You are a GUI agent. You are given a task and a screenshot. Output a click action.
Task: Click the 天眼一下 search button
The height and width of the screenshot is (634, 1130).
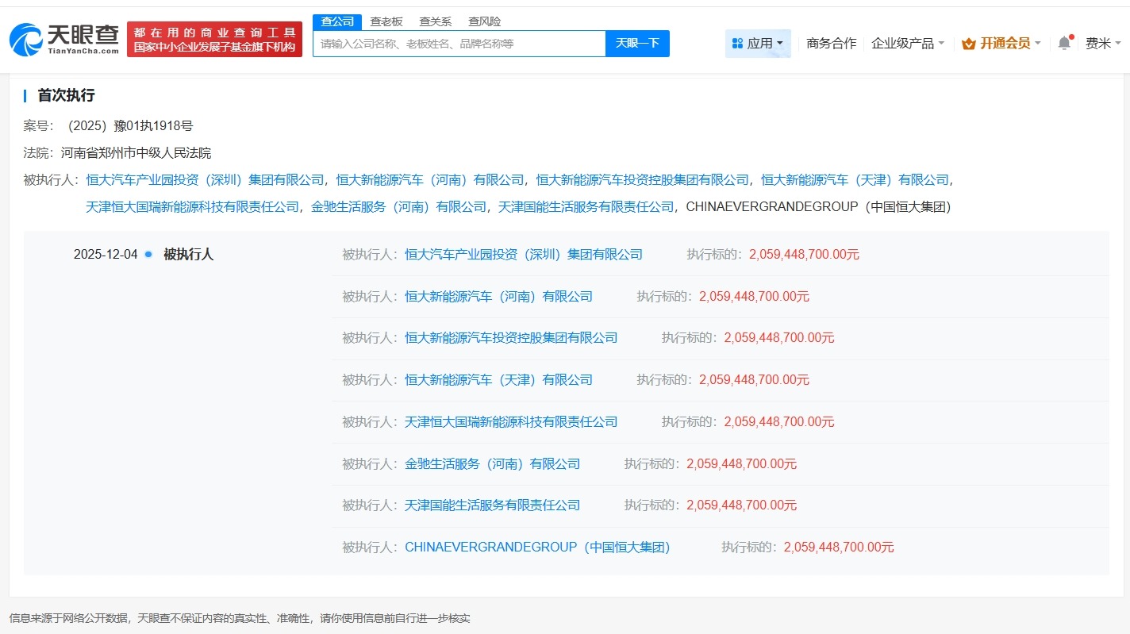(x=638, y=44)
